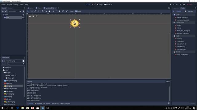
Task: Go back in FileSystem path history
Action: coord(2,61)
